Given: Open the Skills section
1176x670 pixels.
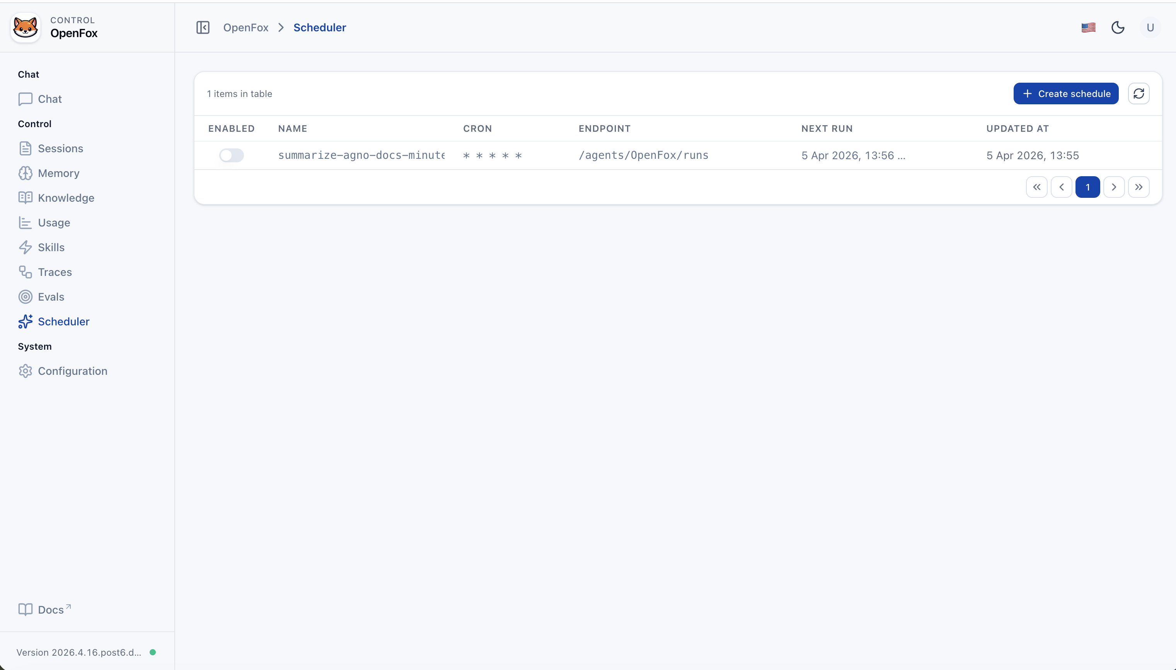Looking at the screenshot, I should click(x=51, y=247).
